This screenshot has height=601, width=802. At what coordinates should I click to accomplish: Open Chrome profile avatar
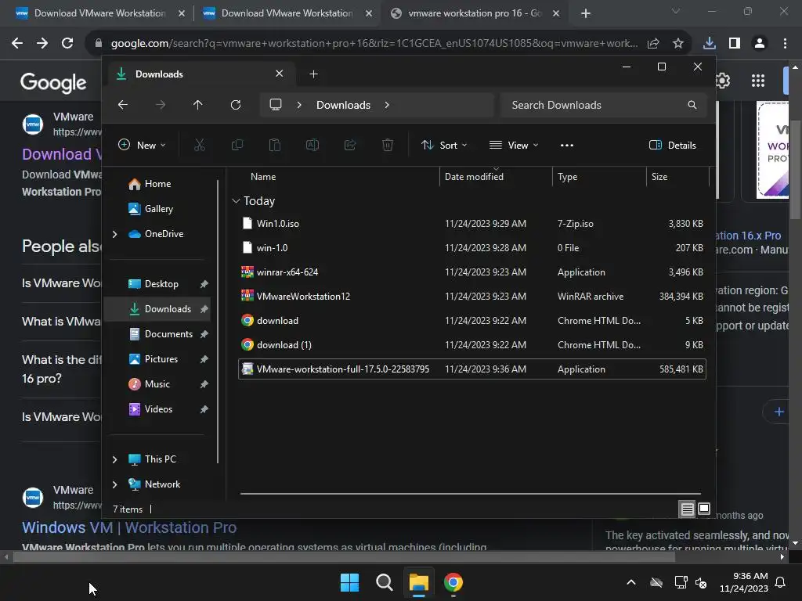[760, 44]
